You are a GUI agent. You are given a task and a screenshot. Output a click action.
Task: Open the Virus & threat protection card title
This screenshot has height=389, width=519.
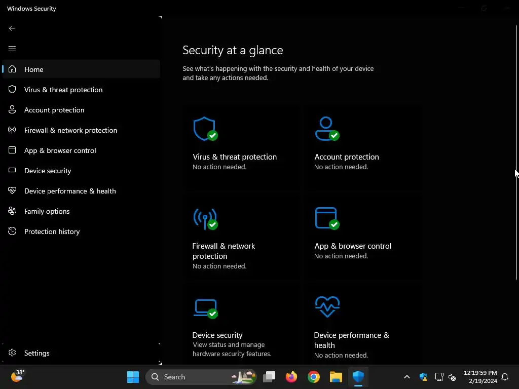pyautogui.click(x=235, y=157)
